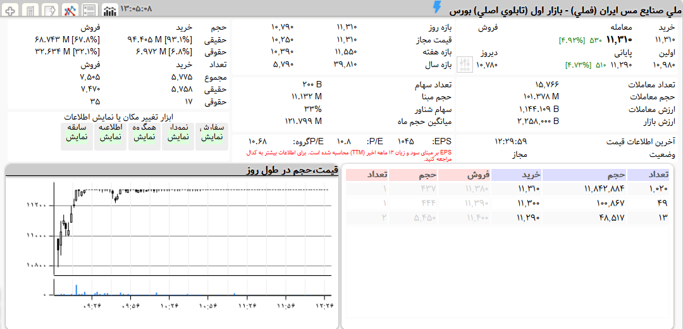Click the real sellers volume ۶۸.۷۴۳ M
683x329 pixels.
(67, 40)
